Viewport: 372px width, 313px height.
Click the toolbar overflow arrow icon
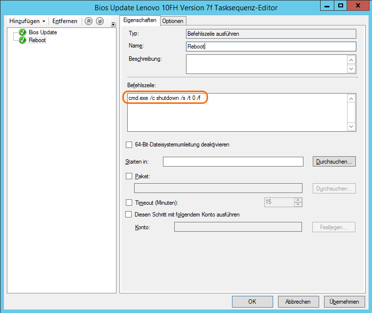(x=114, y=24)
